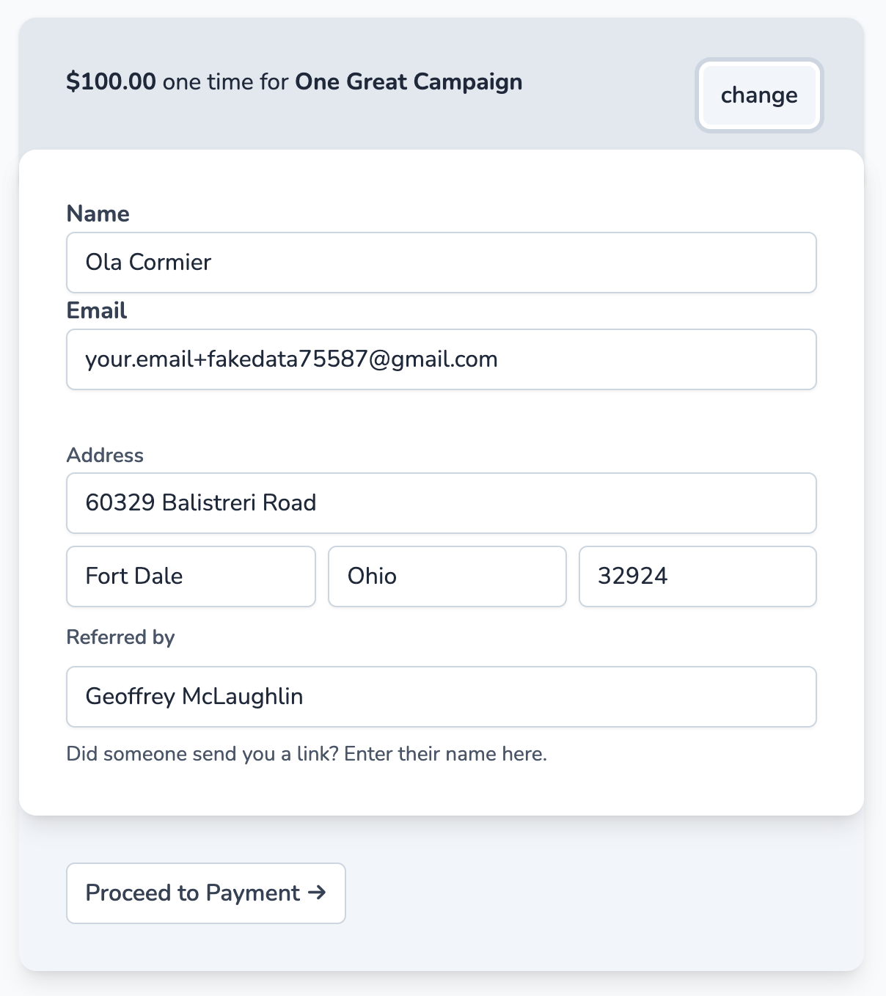Click the $100.00 amount text
The width and height of the screenshot is (886, 996).
pos(111,81)
